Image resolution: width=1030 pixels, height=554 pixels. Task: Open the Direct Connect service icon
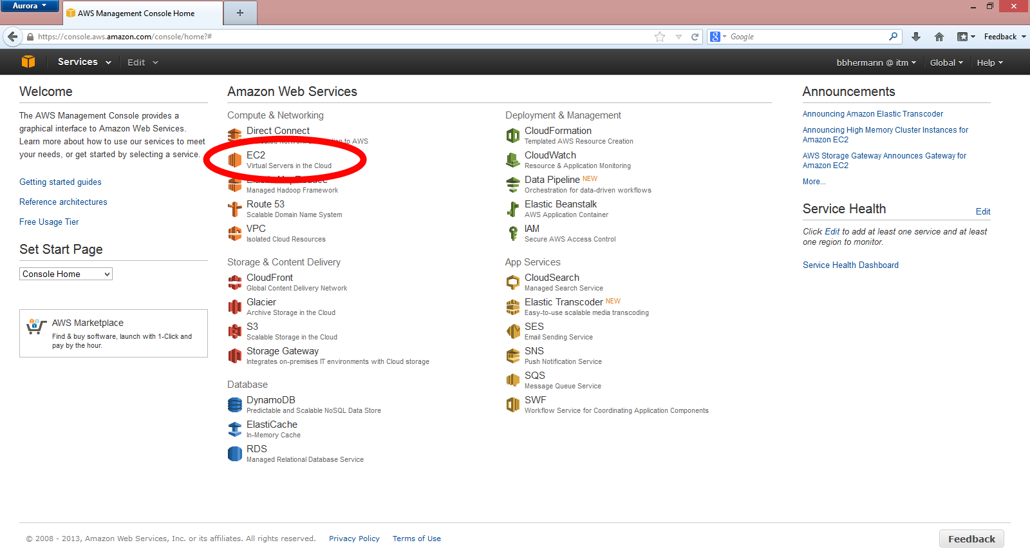click(x=235, y=135)
